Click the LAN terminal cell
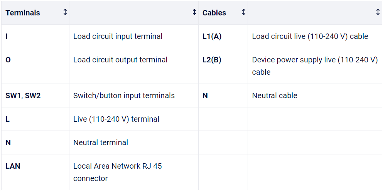This screenshot has height=191, width=383. 13,166
